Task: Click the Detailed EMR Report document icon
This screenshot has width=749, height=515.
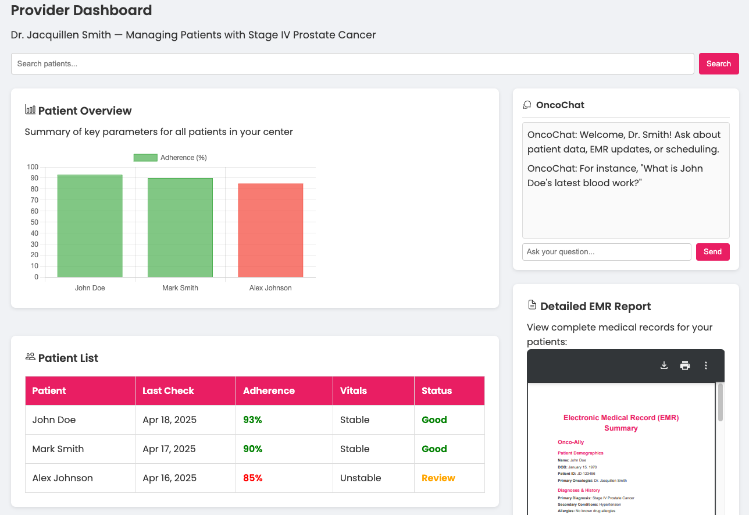Action: tap(532, 305)
